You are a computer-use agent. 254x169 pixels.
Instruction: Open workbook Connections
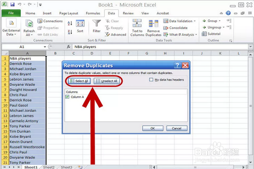coord(50,21)
